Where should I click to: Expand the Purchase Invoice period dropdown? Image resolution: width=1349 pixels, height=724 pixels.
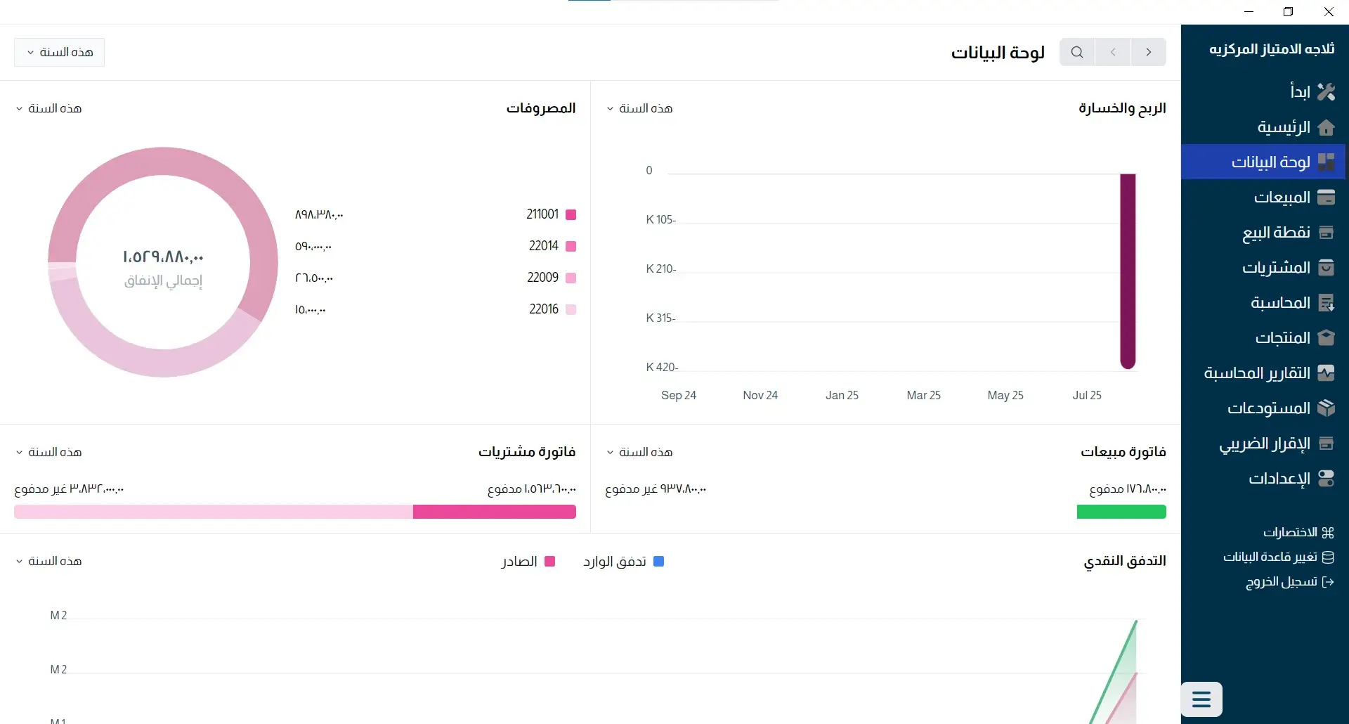click(x=48, y=452)
